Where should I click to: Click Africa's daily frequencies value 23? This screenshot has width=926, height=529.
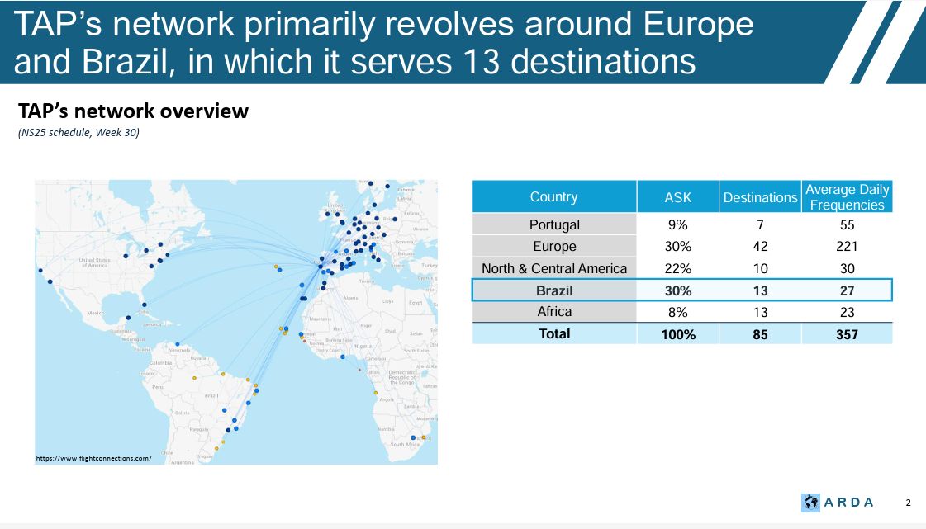(x=847, y=312)
